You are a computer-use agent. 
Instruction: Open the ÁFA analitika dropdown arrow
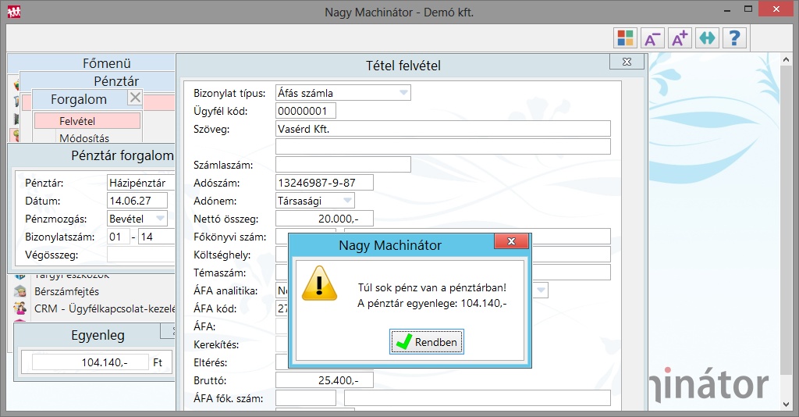(x=541, y=290)
